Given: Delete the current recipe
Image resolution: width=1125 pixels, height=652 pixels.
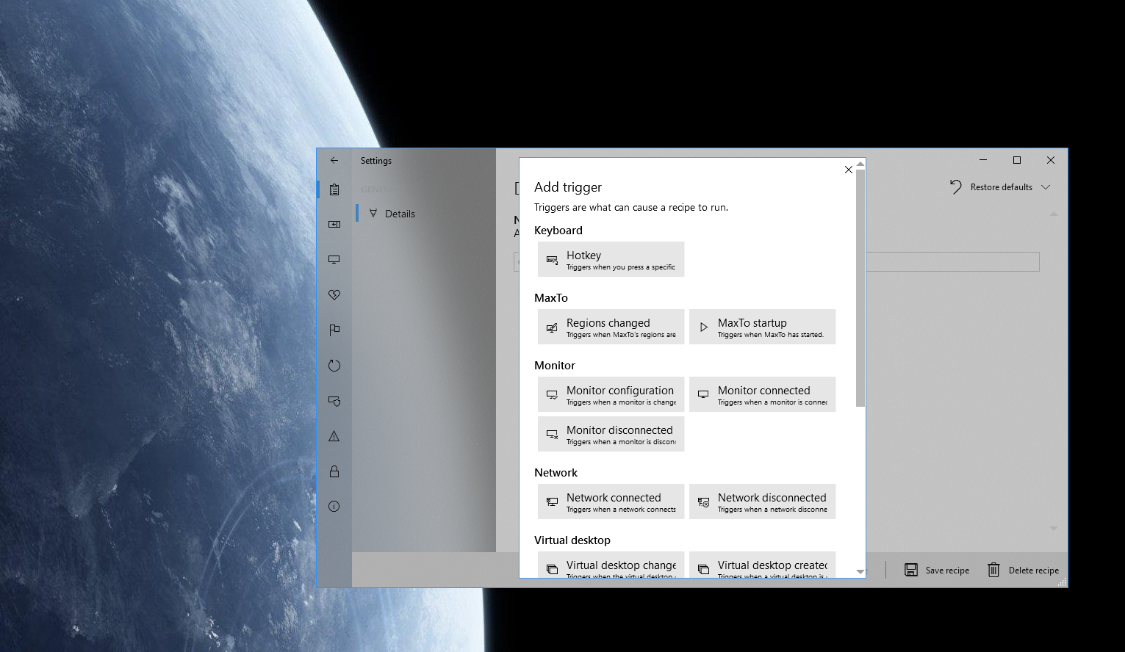Looking at the screenshot, I should (x=1023, y=570).
